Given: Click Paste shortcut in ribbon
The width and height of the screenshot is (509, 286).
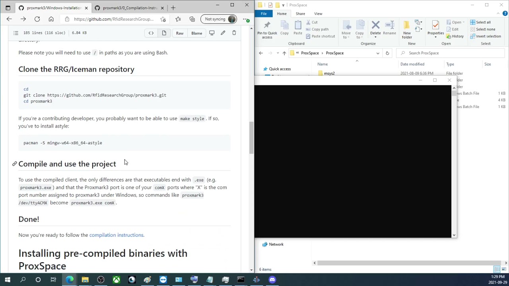Looking at the screenshot, I should coord(320,36).
